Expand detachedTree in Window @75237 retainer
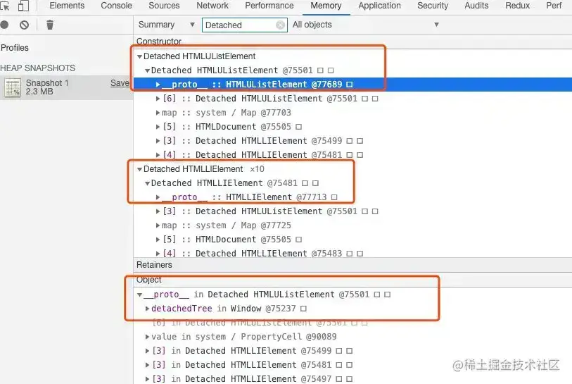 tap(147, 309)
